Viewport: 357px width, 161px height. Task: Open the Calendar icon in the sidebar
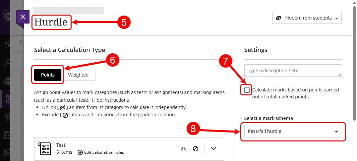(5, 136)
